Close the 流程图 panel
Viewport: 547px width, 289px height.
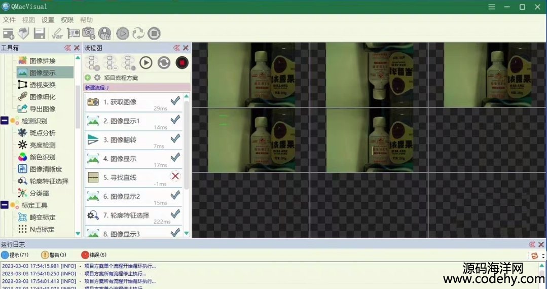click(x=186, y=48)
